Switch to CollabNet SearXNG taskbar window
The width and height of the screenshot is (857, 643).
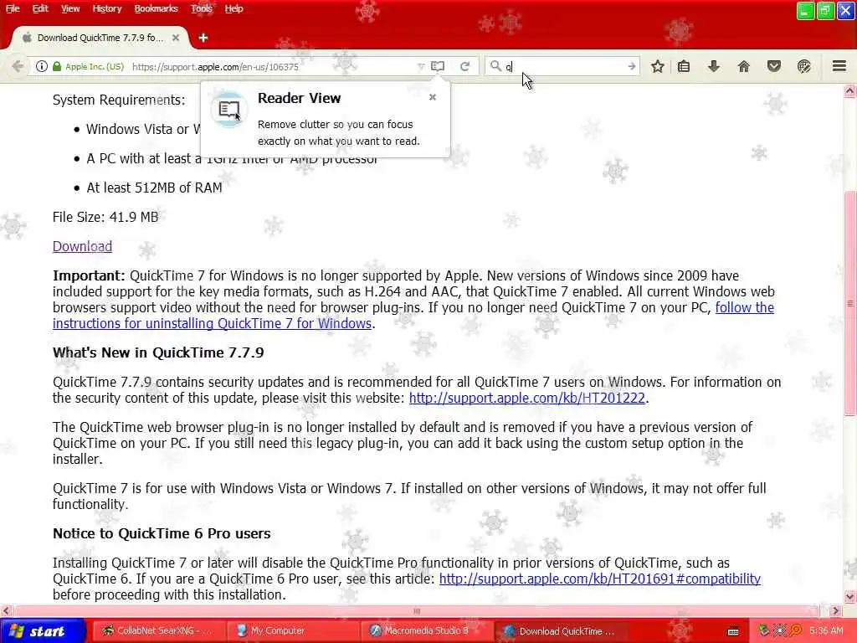coord(157,631)
